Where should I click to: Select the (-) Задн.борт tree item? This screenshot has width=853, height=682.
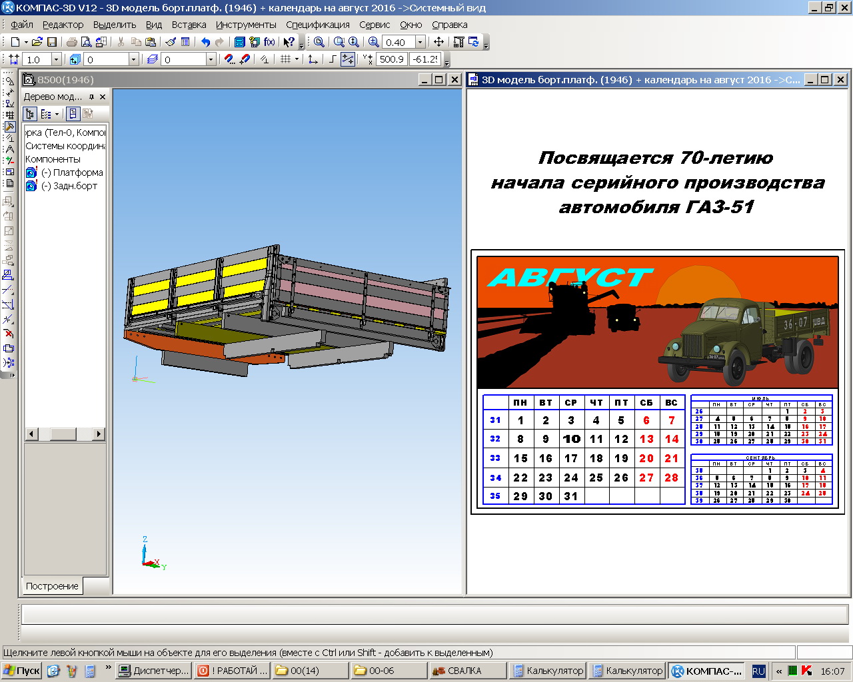[x=69, y=186]
